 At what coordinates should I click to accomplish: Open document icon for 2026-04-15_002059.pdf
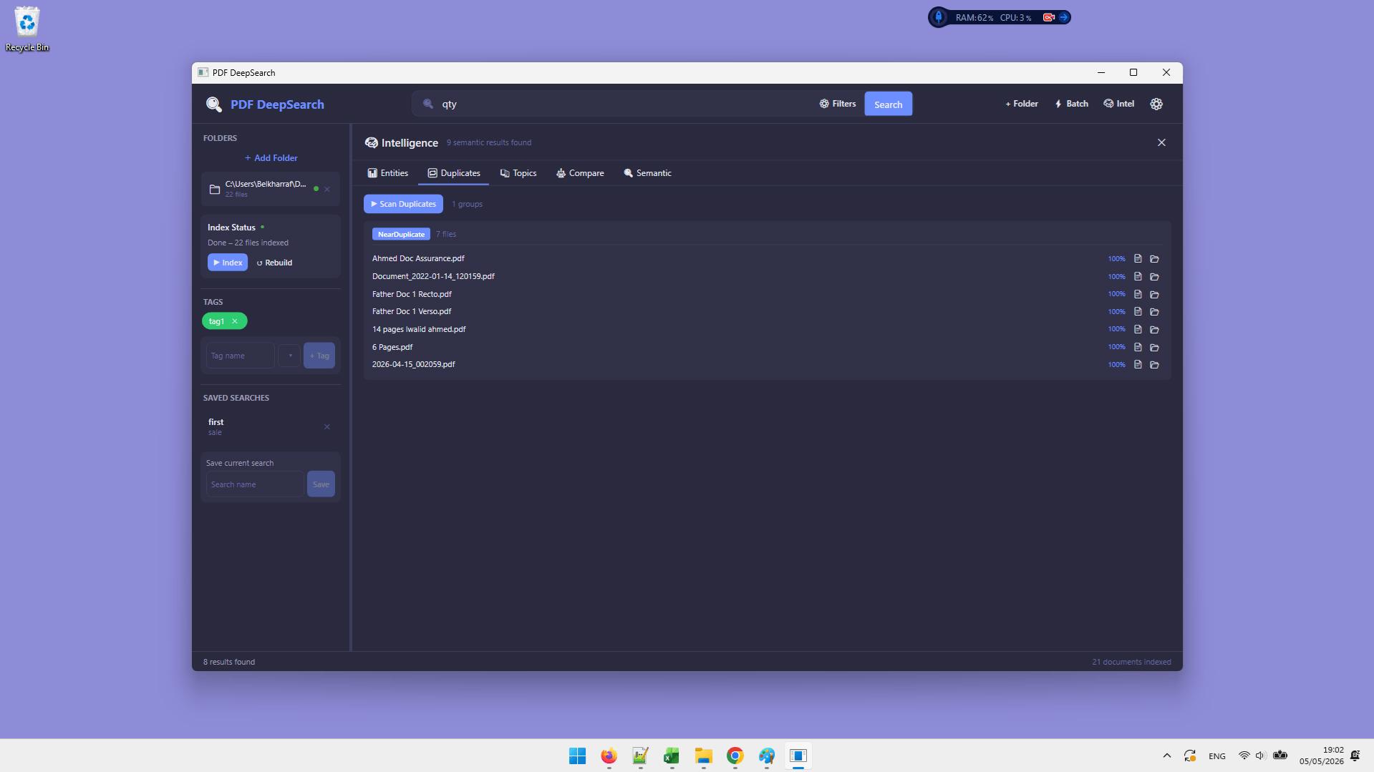tap(1138, 365)
